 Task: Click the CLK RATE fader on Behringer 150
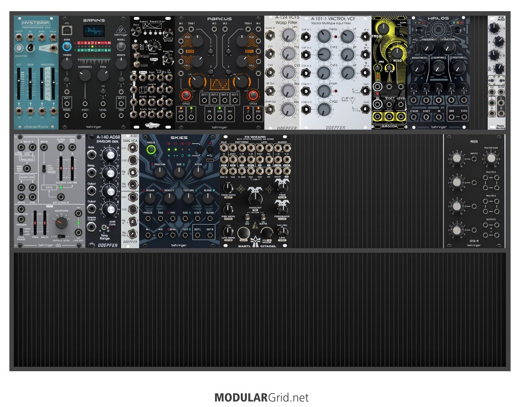click(x=60, y=169)
